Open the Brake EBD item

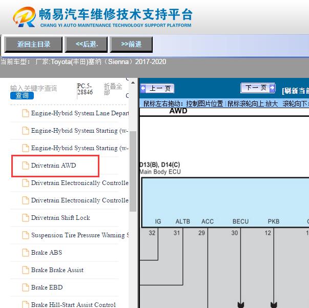(x=47, y=288)
